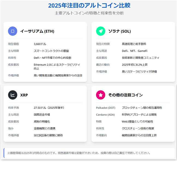Screen dimensions: 177x169
Task: Click スマートコントラクトの基盤 text
Action: (51, 51)
